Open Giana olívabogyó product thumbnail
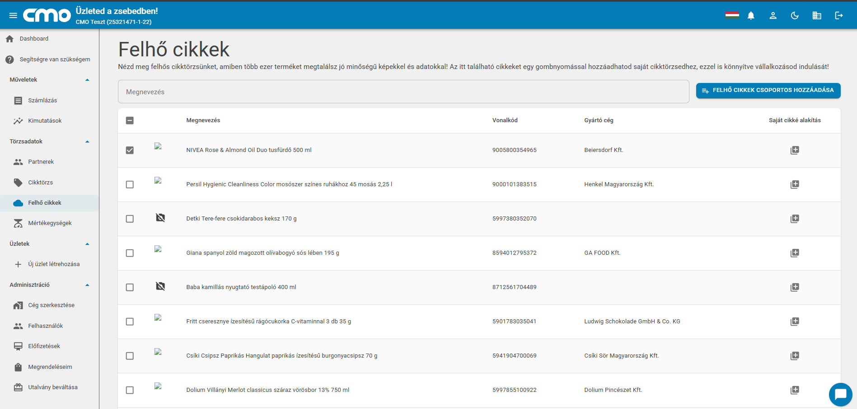 click(158, 249)
